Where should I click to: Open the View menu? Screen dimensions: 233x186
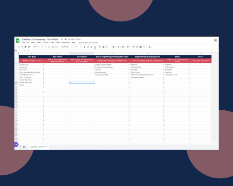click(33, 42)
